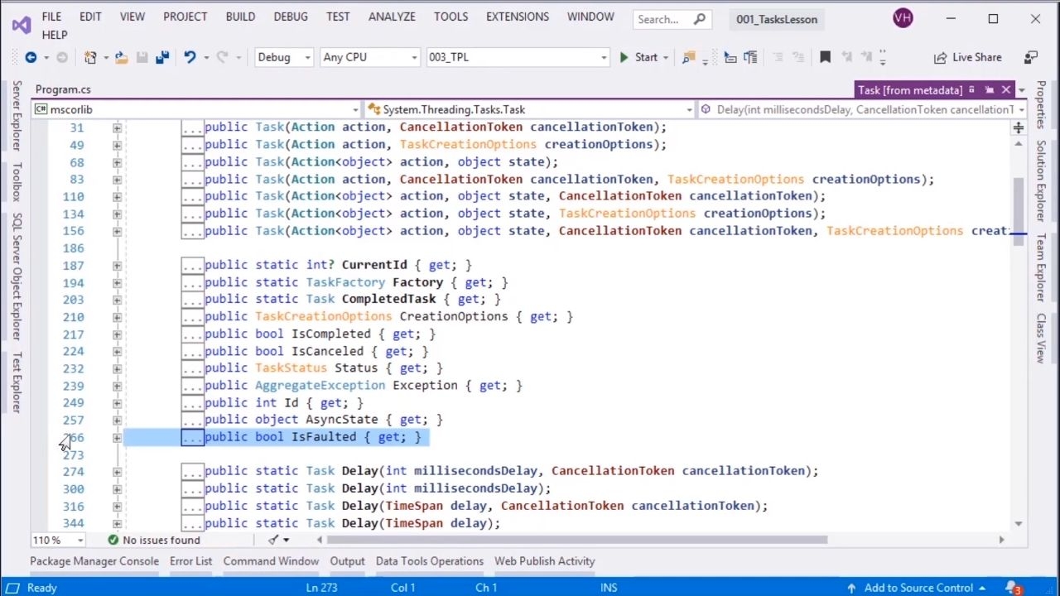Click the notifications icon in status bar
Screen dimensions: 1060x596
pyautogui.click(x=1014, y=588)
